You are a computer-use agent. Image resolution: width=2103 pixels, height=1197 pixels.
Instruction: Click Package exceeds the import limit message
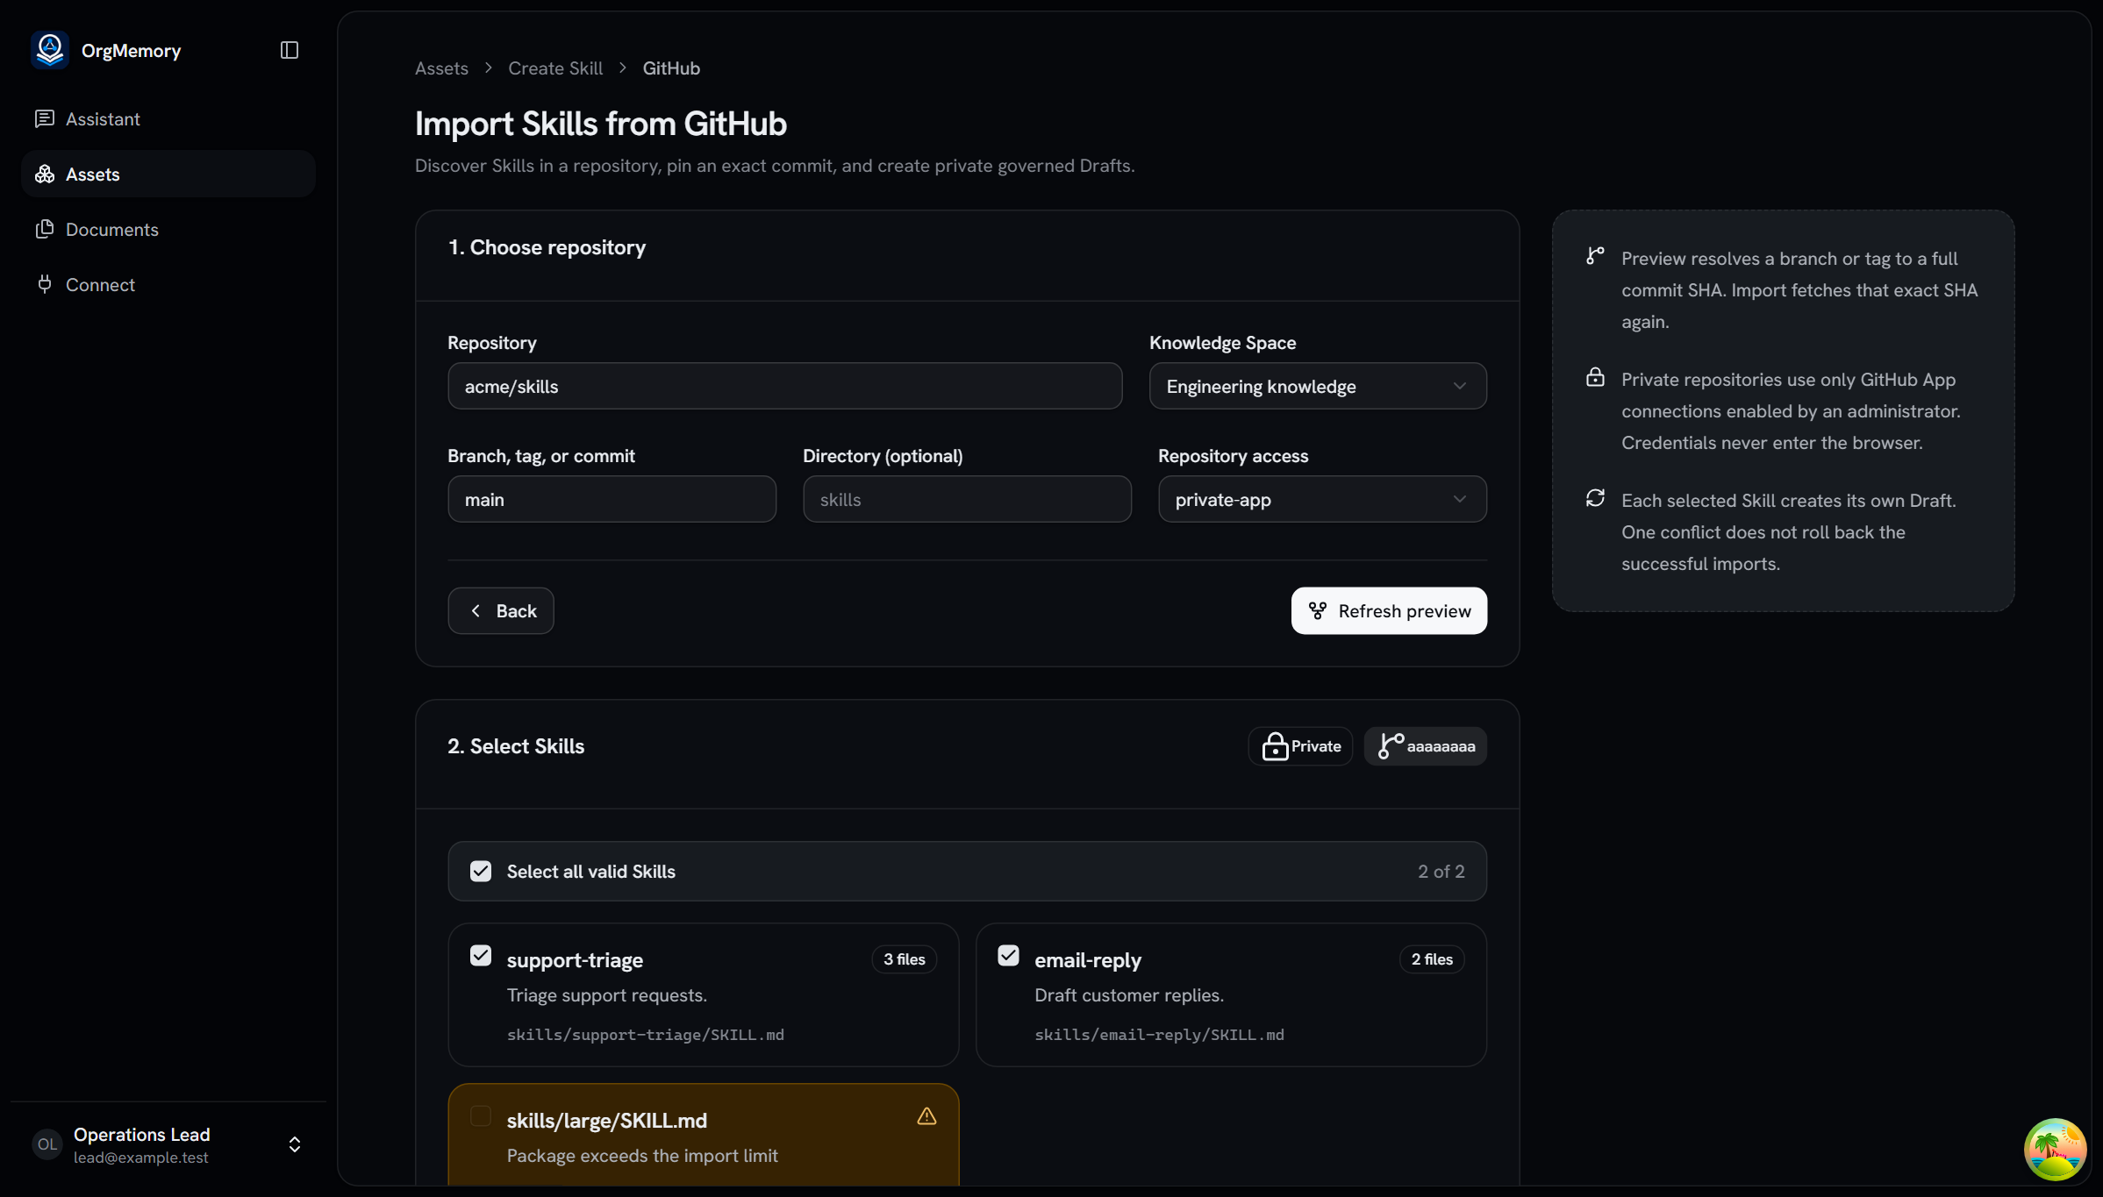pyautogui.click(x=642, y=1156)
